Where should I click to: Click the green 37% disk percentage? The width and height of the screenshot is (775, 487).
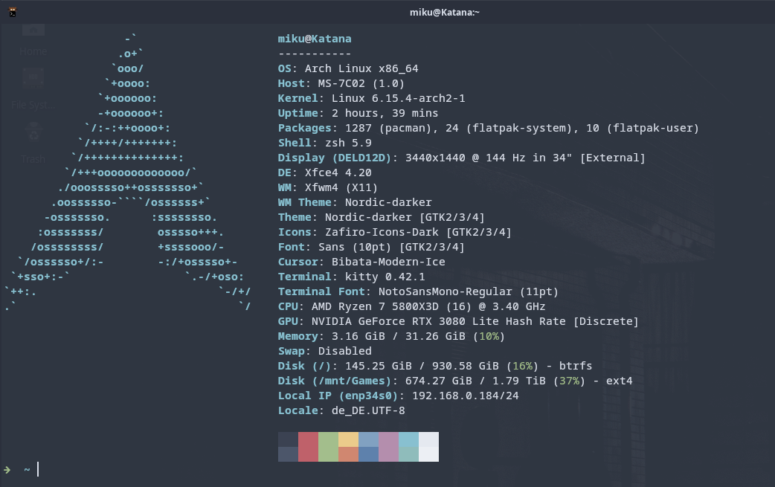pyautogui.click(x=570, y=381)
